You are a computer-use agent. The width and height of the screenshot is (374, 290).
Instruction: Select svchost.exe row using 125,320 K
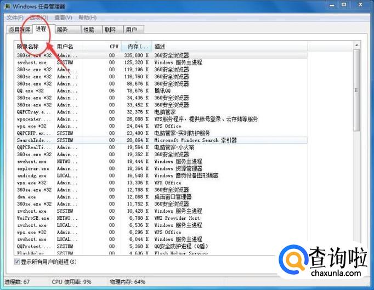(x=161, y=62)
